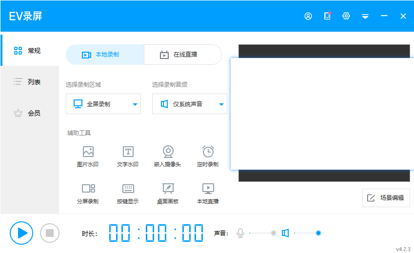Expand the 全屏录制 region dropdown
The width and height of the screenshot is (414, 253).
coord(103,104)
